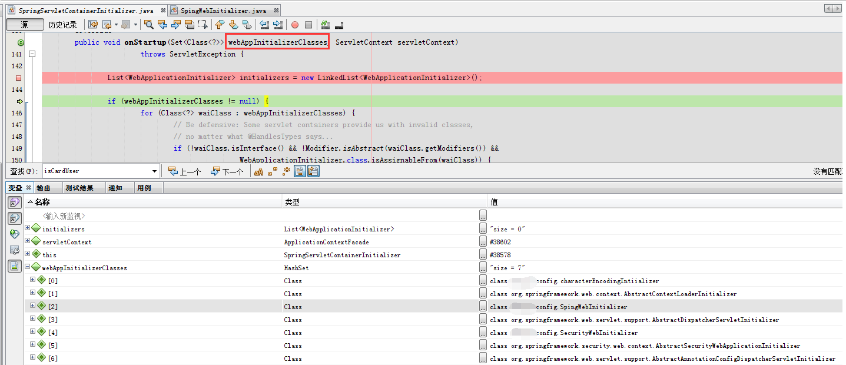Click the 下一个 (Next) find button
This screenshot has width=846, height=365.
tap(227, 171)
